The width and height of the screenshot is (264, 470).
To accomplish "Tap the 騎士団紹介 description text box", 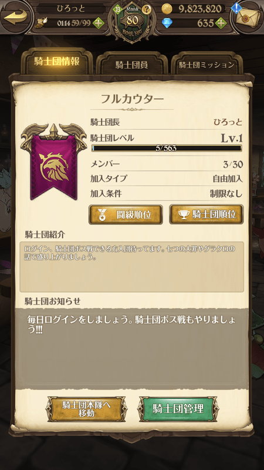I will coord(131,267).
